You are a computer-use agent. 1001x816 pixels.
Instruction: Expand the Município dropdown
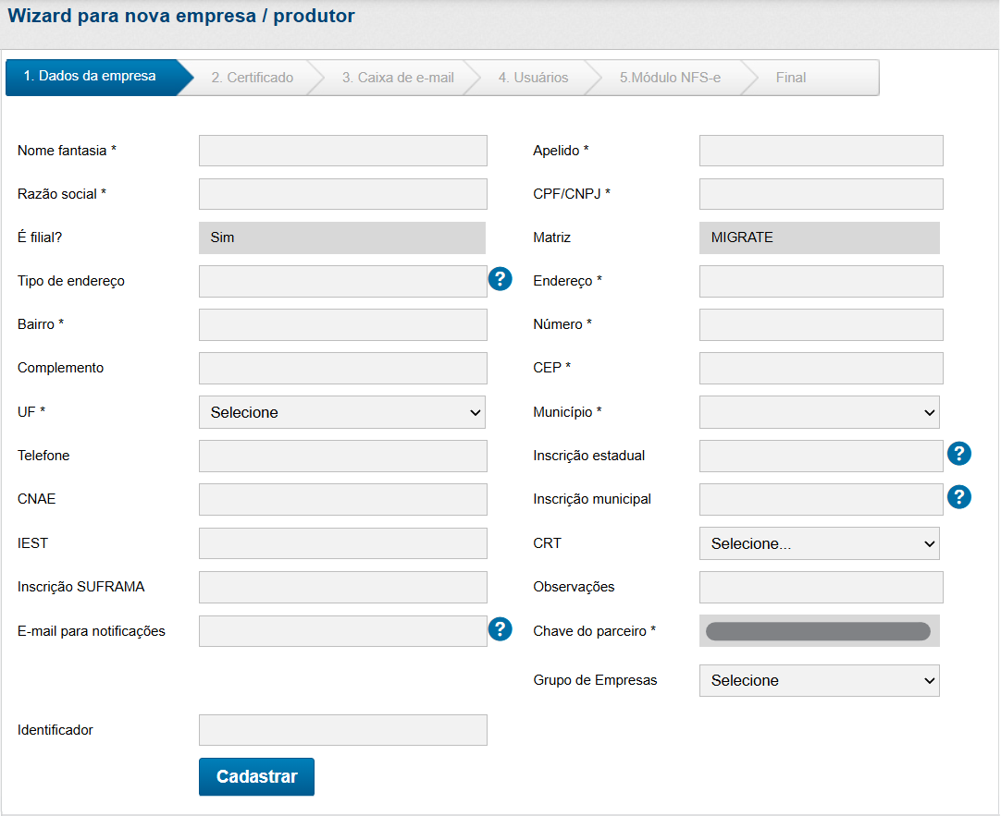[819, 412]
